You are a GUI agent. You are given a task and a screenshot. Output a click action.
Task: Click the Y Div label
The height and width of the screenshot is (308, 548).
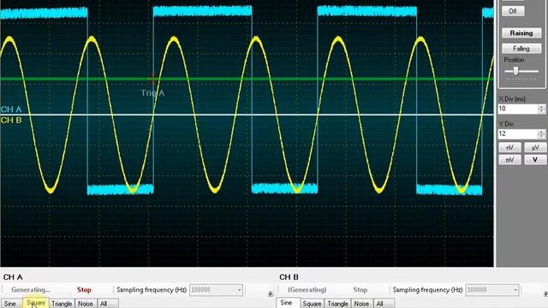[506, 124]
